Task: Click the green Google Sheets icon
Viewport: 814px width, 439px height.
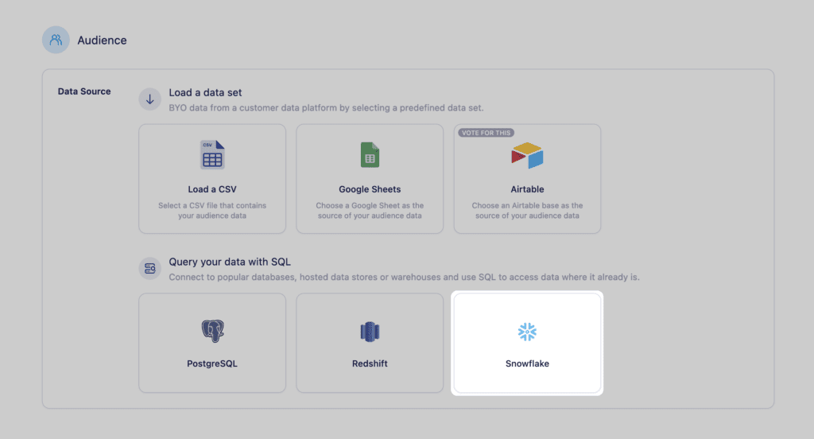Action: click(x=370, y=154)
